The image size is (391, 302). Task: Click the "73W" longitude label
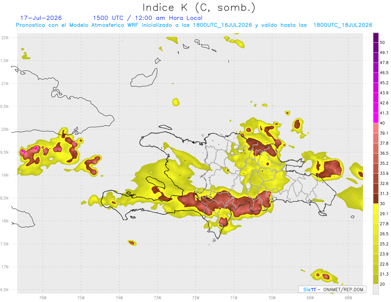click(x=157, y=297)
